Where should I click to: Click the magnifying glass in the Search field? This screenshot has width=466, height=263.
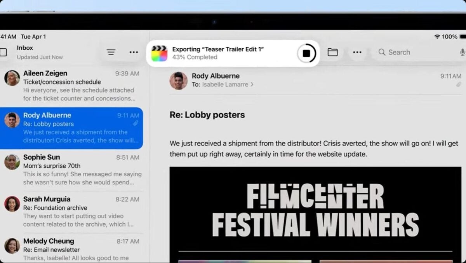382,52
